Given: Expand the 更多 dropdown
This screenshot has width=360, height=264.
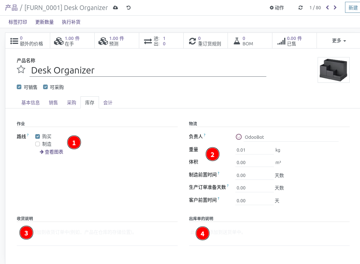Looking at the screenshot, I should point(339,41).
